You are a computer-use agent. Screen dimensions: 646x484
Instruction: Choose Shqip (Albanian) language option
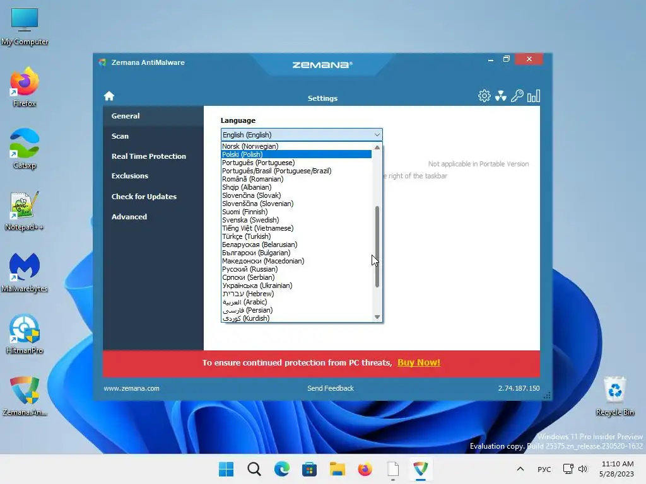[x=297, y=187]
